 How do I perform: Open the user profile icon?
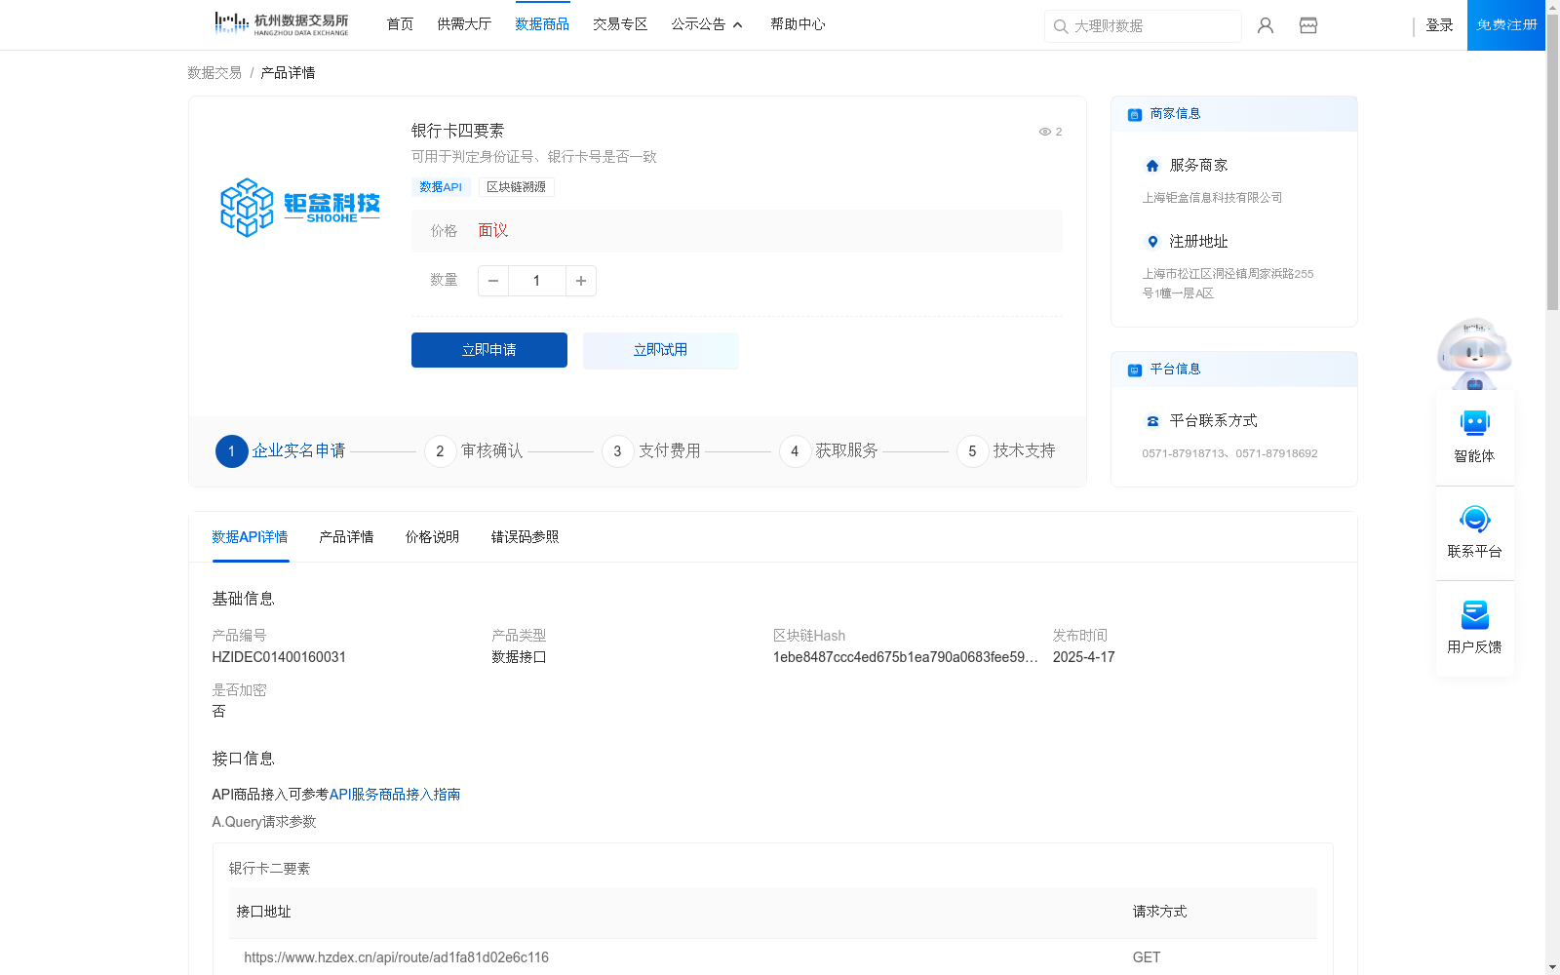tap(1266, 25)
